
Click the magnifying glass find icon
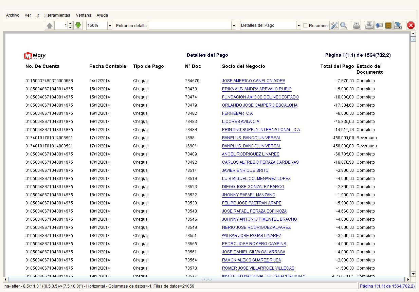[x=343, y=25]
